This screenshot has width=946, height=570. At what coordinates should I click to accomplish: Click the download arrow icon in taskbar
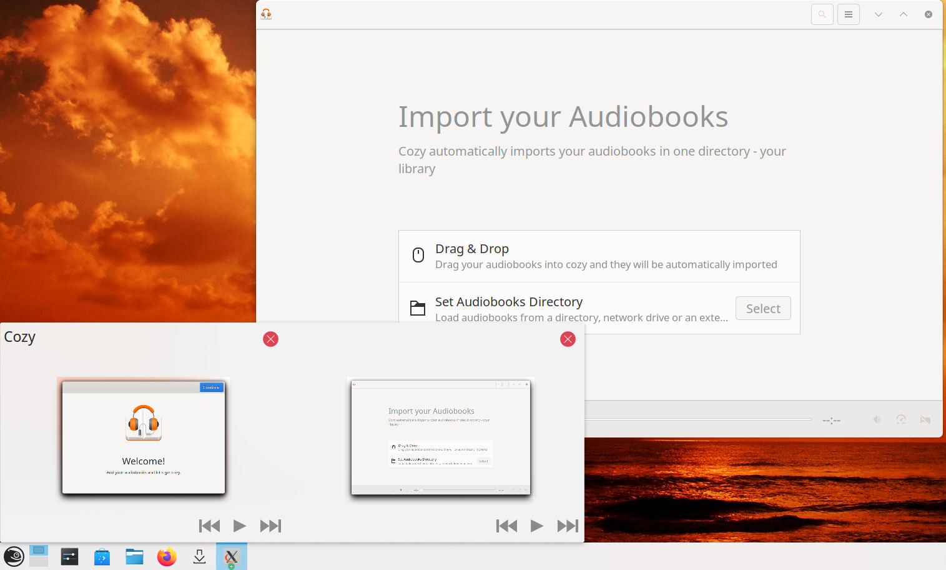(x=199, y=556)
